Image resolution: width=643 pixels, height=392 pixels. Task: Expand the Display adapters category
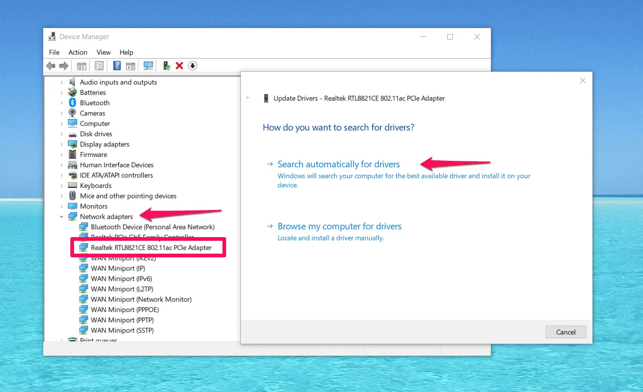pyautogui.click(x=62, y=144)
